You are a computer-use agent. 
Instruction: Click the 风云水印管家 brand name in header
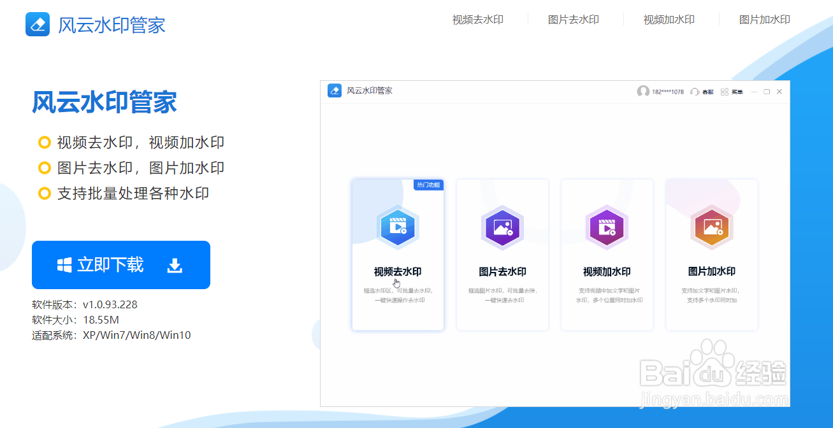pos(112,25)
